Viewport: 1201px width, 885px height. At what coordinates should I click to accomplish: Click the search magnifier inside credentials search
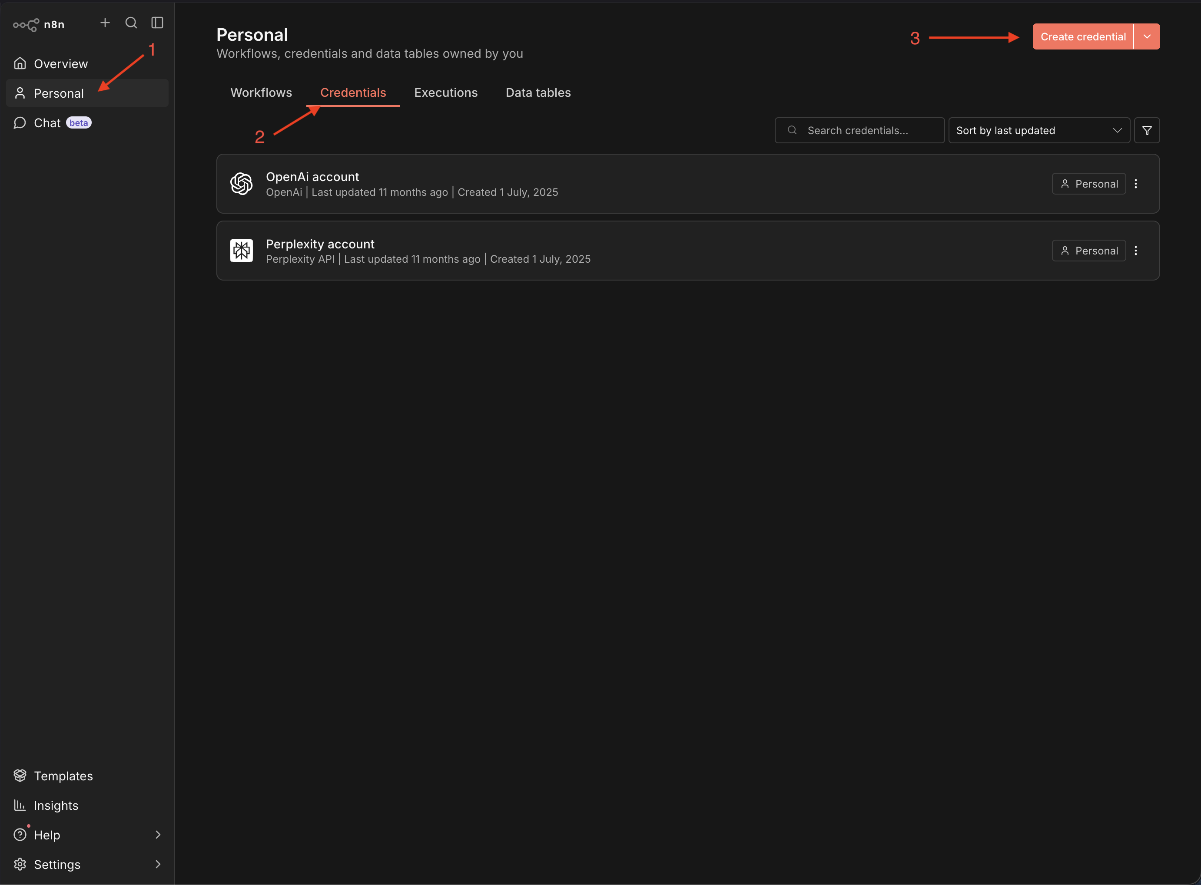pyautogui.click(x=792, y=130)
